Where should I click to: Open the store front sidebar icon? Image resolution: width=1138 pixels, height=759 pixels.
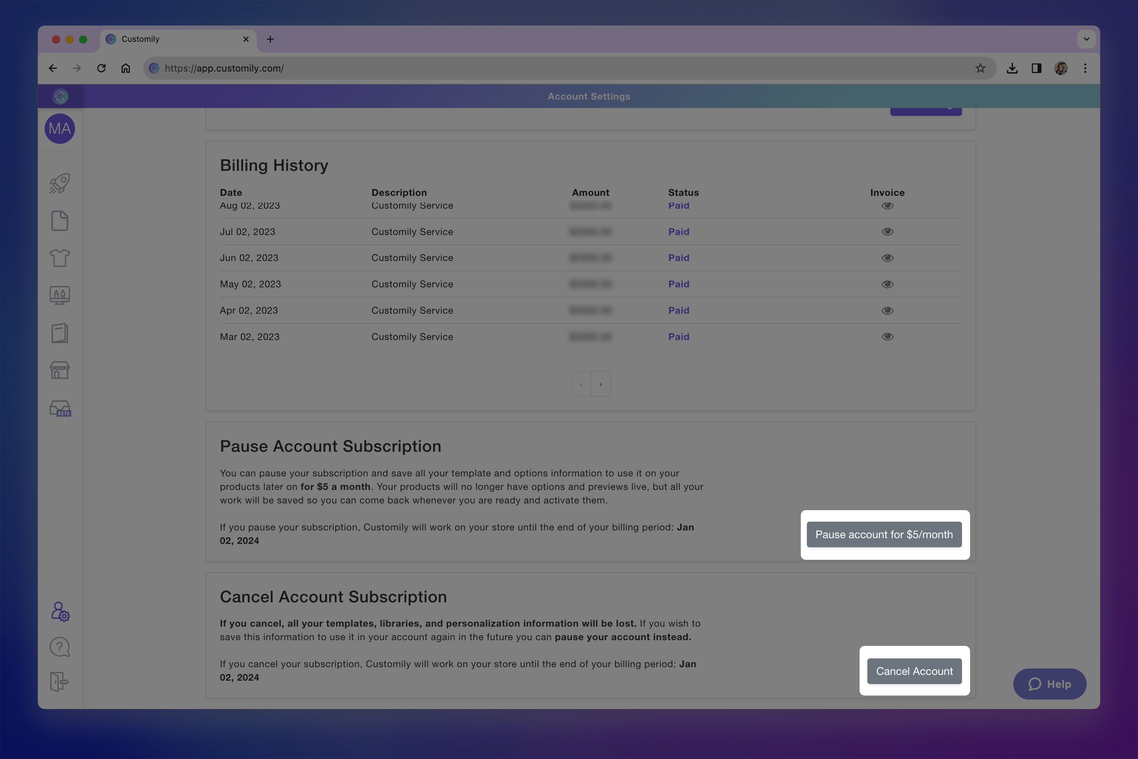click(59, 370)
